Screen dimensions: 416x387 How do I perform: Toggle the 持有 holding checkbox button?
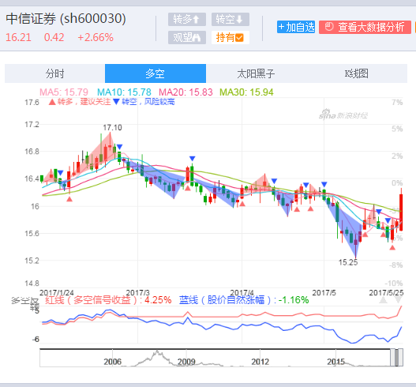point(230,37)
